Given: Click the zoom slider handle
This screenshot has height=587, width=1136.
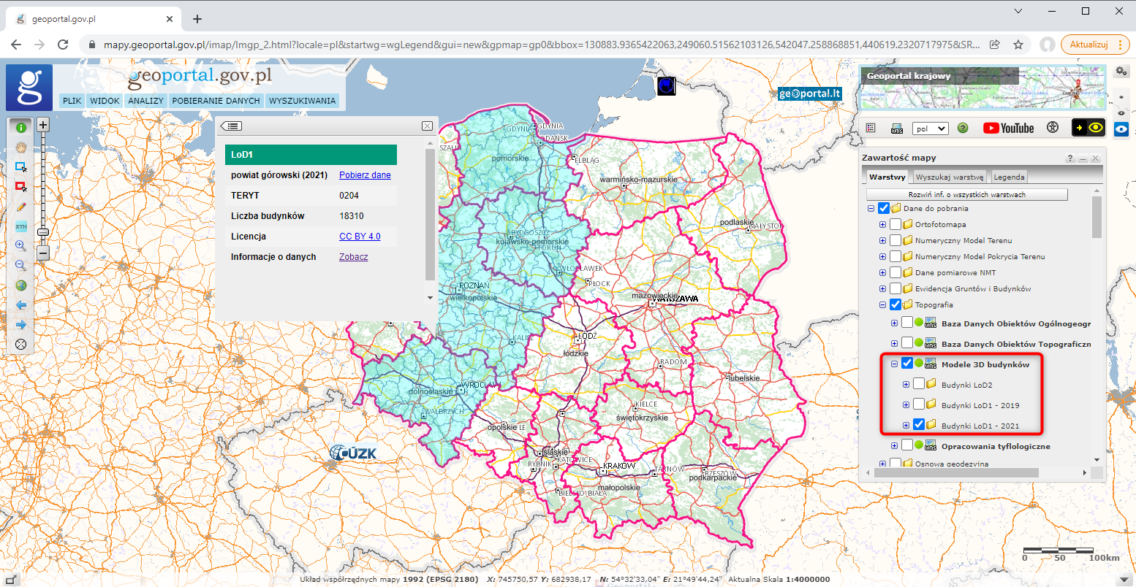Looking at the screenshot, I should [43, 232].
